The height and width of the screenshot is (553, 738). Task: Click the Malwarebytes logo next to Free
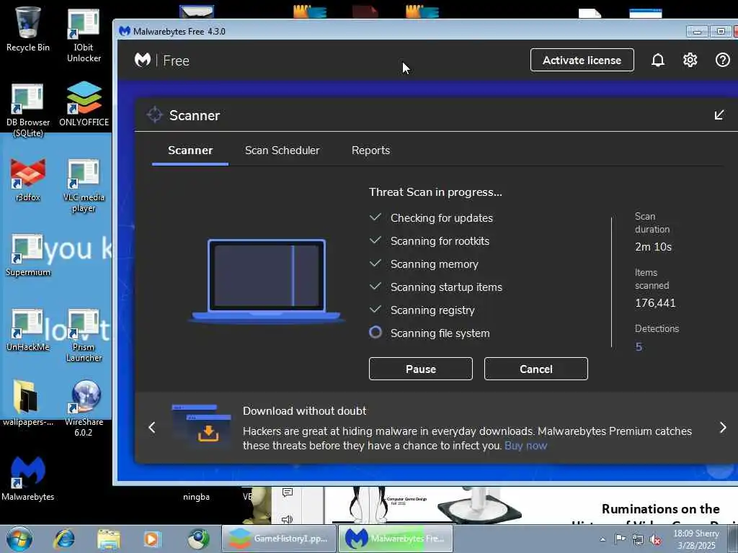(143, 60)
